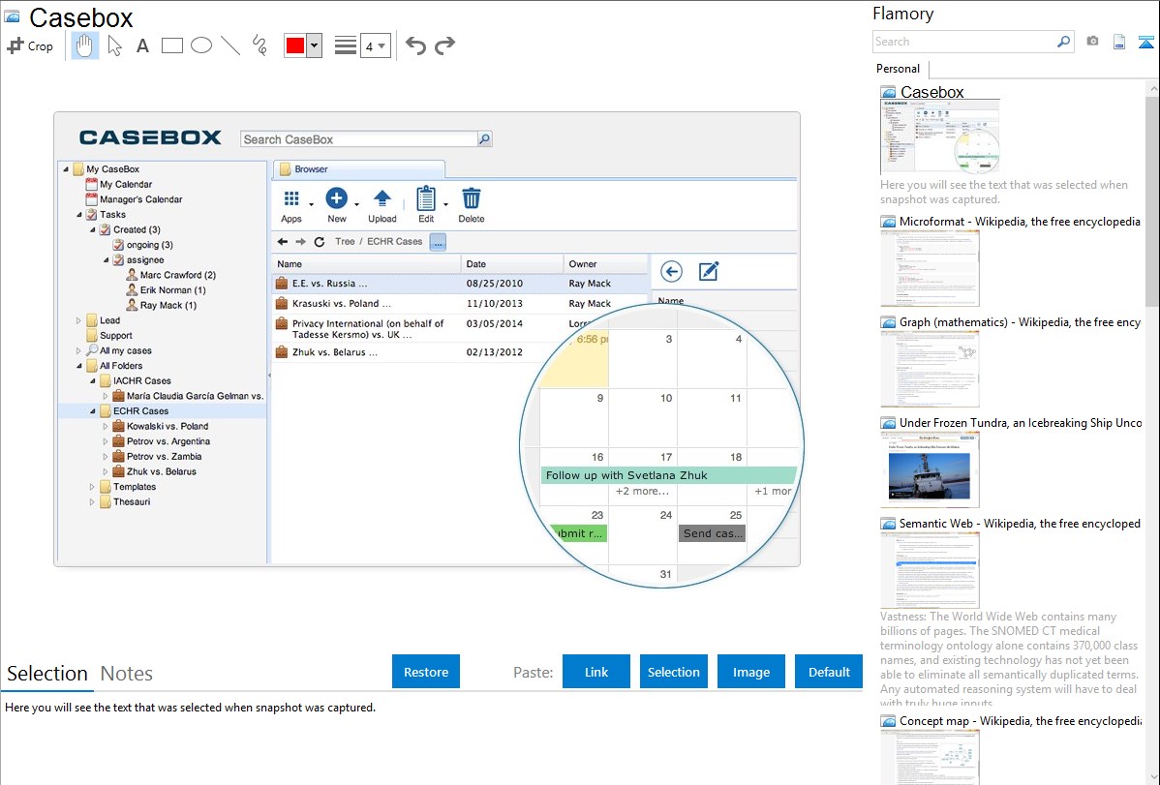Click the Casebox title in the sidebar list
Viewport: 1160px width, 785px height.
(932, 93)
